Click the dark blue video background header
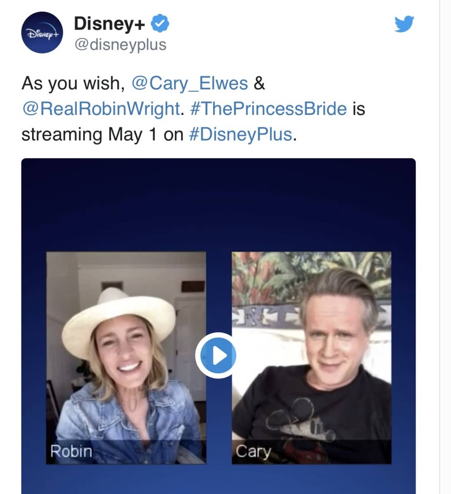 click(x=219, y=205)
